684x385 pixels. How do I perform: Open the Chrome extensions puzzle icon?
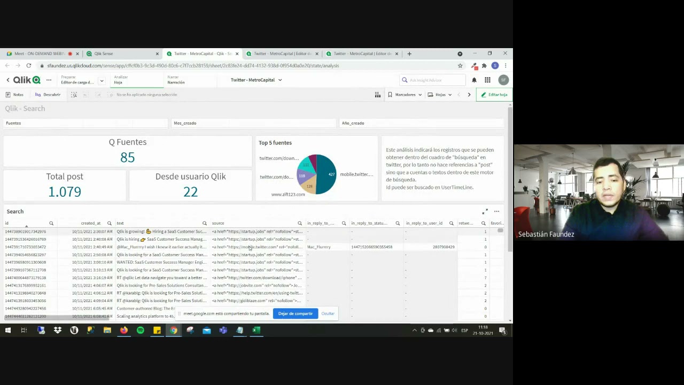(x=484, y=66)
